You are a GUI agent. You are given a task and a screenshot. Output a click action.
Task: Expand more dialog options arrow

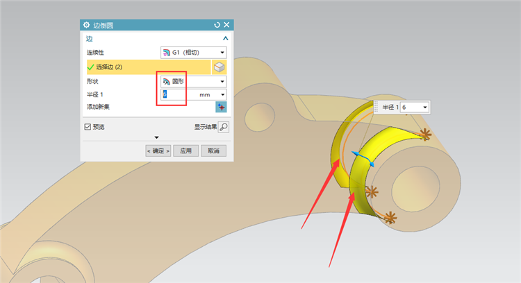coord(156,137)
